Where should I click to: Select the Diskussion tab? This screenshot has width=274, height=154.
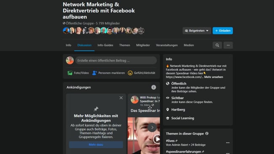84,45
